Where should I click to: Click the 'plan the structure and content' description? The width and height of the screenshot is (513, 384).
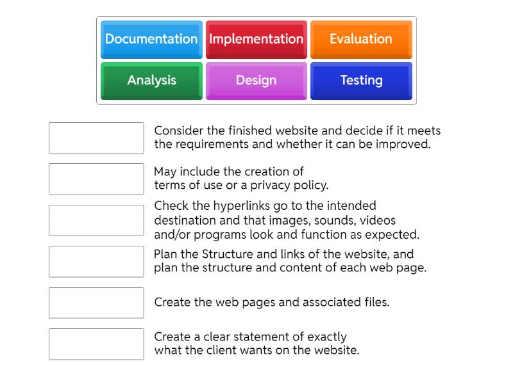coord(290,268)
